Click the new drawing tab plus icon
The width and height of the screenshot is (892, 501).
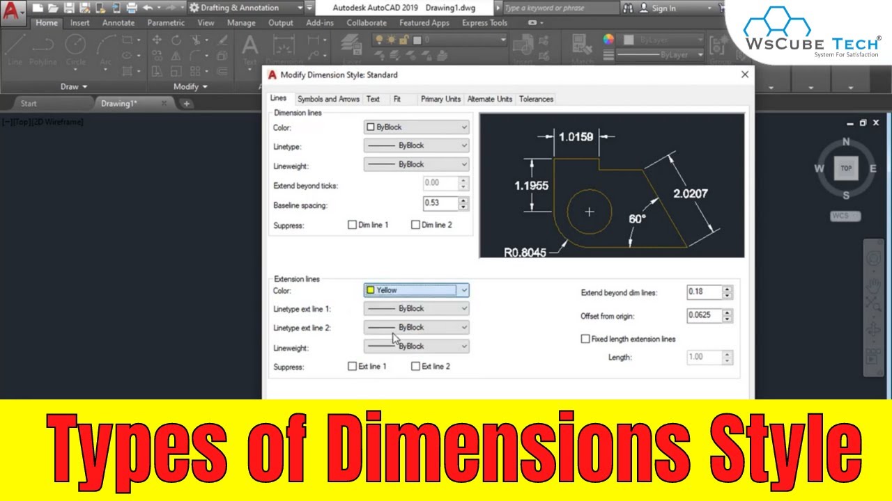click(x=186, y=104)
